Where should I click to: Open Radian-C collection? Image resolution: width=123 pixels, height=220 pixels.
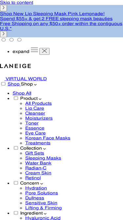36,168
